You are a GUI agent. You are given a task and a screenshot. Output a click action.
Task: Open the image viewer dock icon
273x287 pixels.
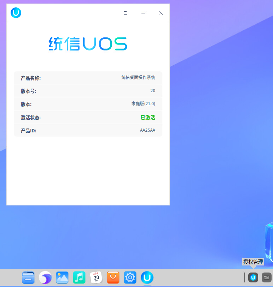click(62, 277)
